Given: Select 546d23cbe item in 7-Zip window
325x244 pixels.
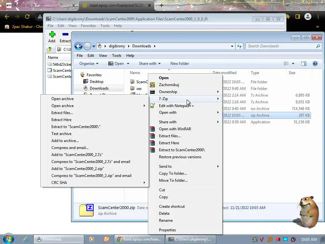Looking at the screenshot, I should (x=59, y=64).
